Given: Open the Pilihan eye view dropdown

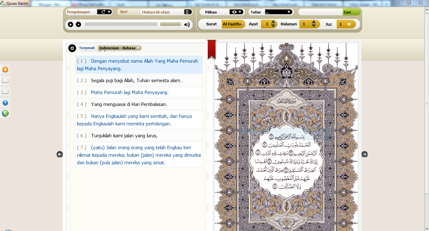Looking at the screenshot, I should [x=237, y=12].
